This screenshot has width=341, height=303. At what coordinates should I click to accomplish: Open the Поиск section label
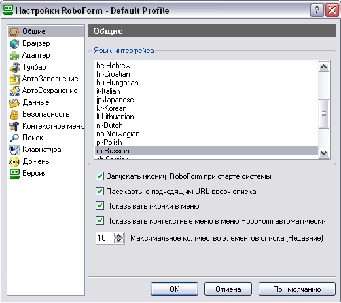click(x=33, y=138)
